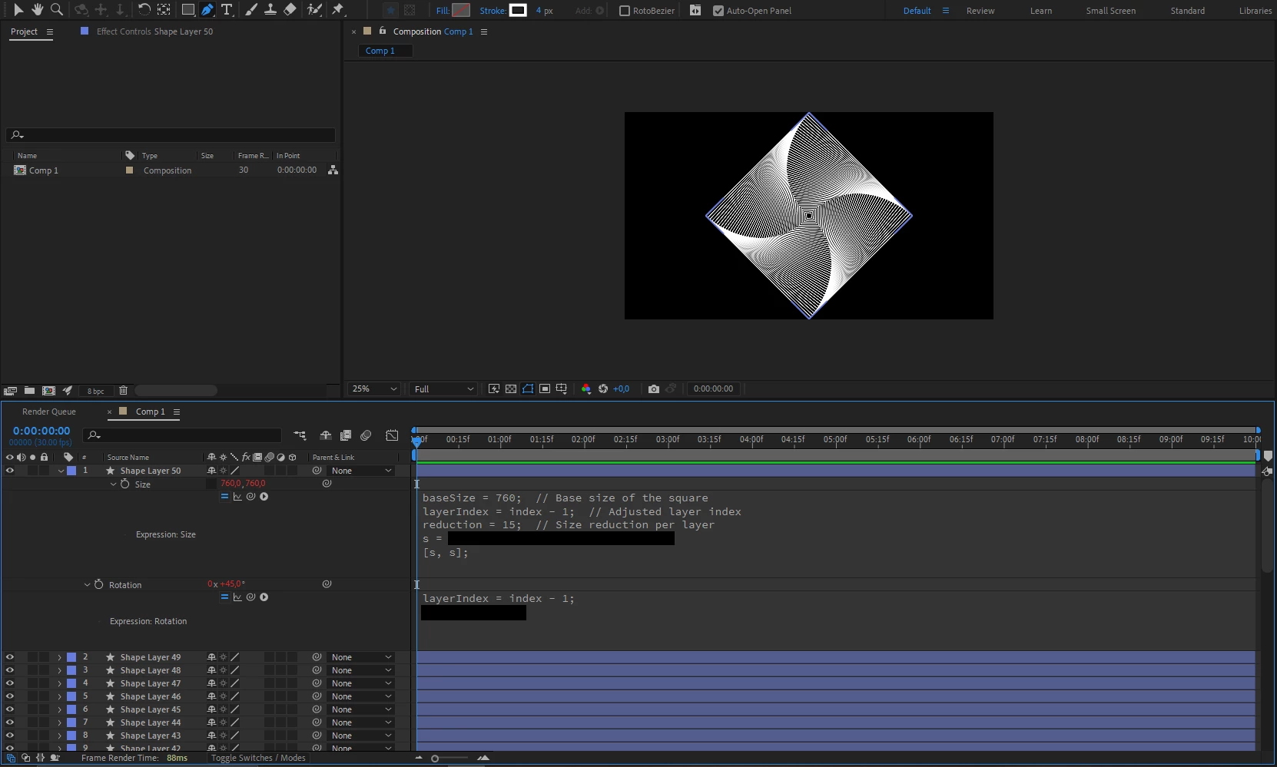Click the project flowchart icon next to Comp 1
Screen dimensions: 1277x767
[x=333, y=170]
